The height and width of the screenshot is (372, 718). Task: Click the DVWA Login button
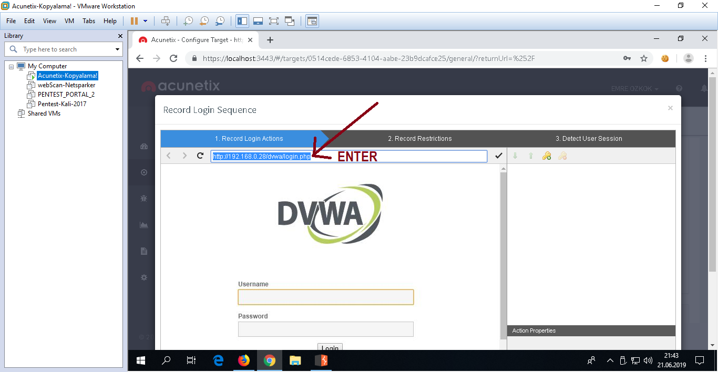(x=330, y=348)
